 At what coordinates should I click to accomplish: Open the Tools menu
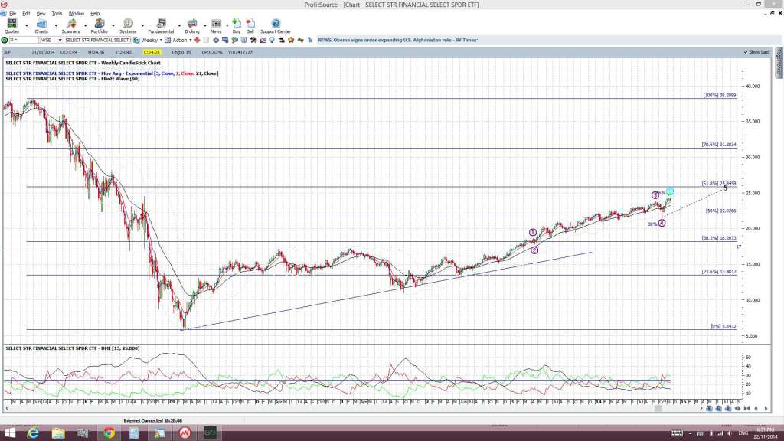coord(57,14)
